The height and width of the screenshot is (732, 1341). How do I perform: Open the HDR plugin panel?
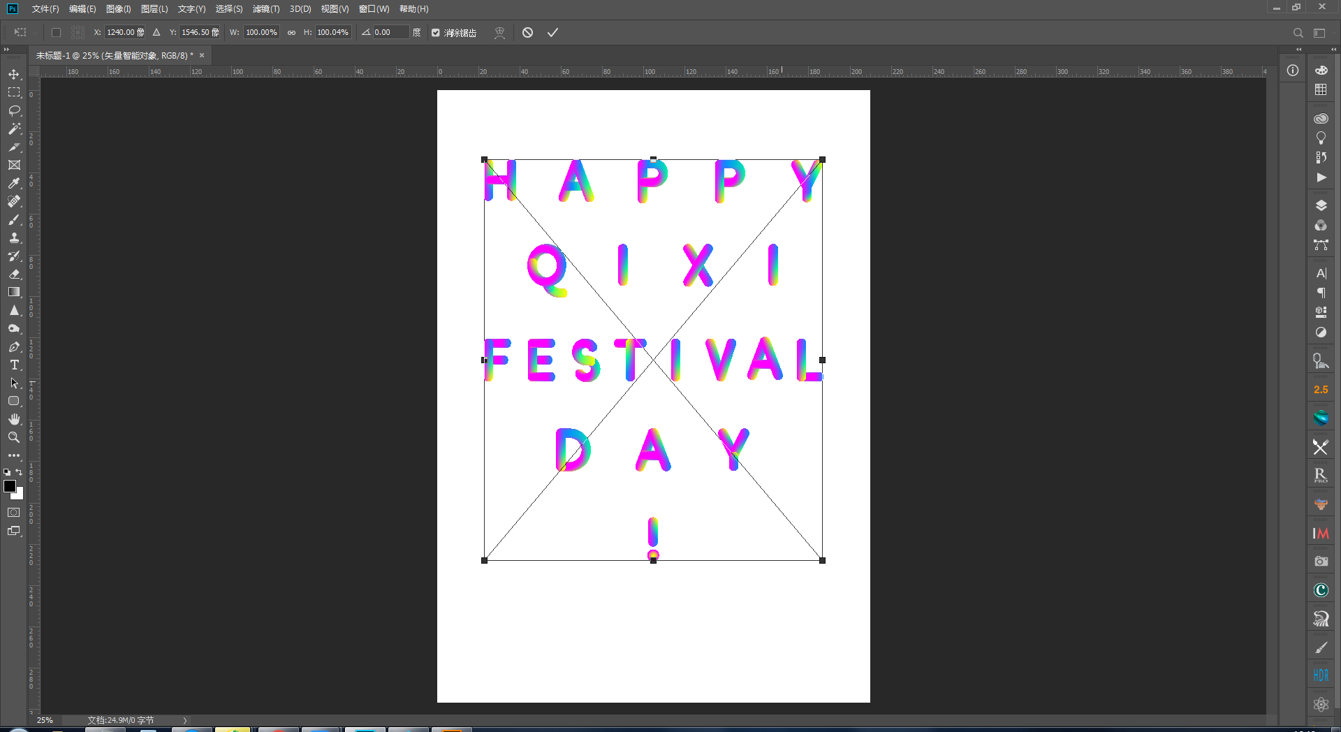(x=1321, y=675)
